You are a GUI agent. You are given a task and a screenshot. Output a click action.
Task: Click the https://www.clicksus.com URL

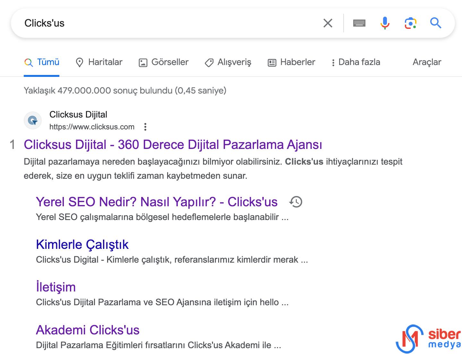(92, 127)
